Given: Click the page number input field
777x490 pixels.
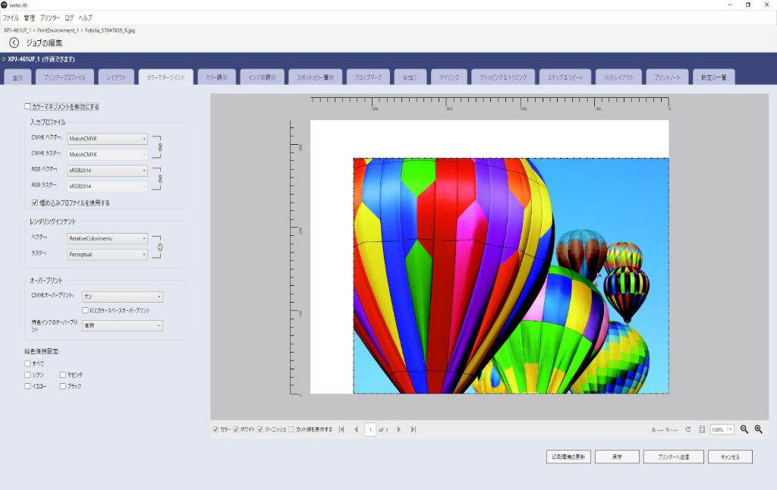Looking at the screenshot, I should [370, 430].
